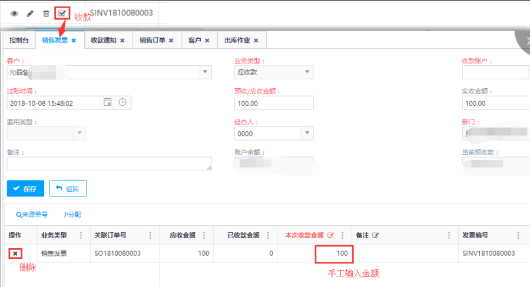
Task: Delete the sales invoice row with X
Action: point(15,253)
